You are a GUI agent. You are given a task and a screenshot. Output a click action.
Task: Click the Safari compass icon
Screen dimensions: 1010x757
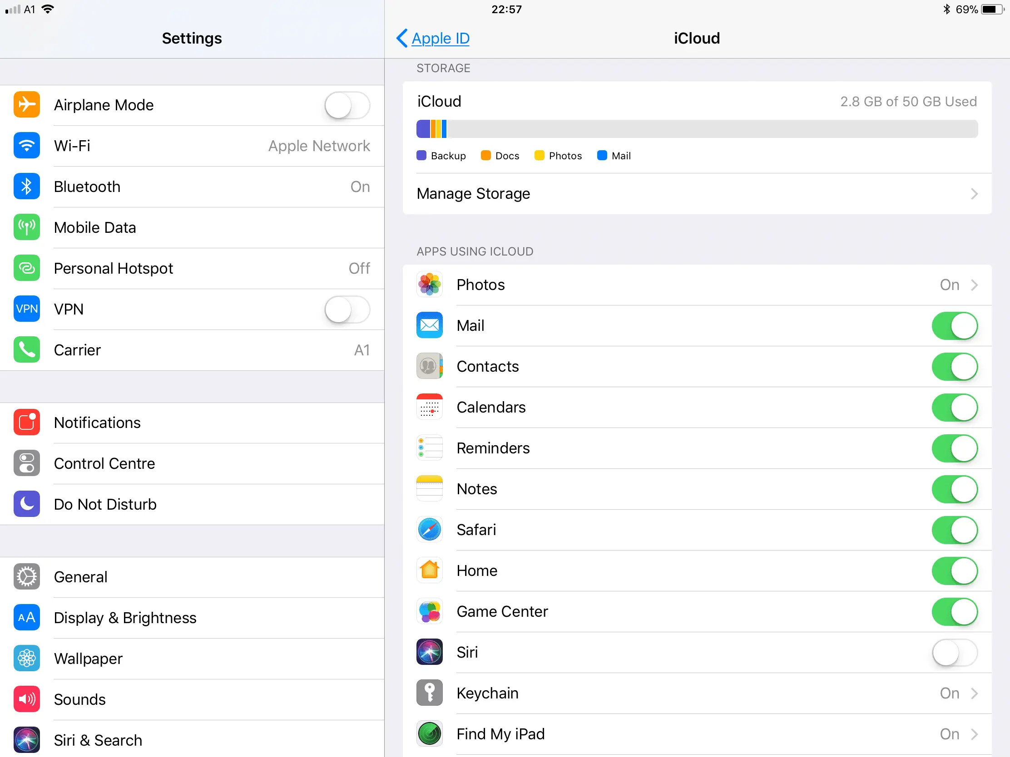pos(429,529)
